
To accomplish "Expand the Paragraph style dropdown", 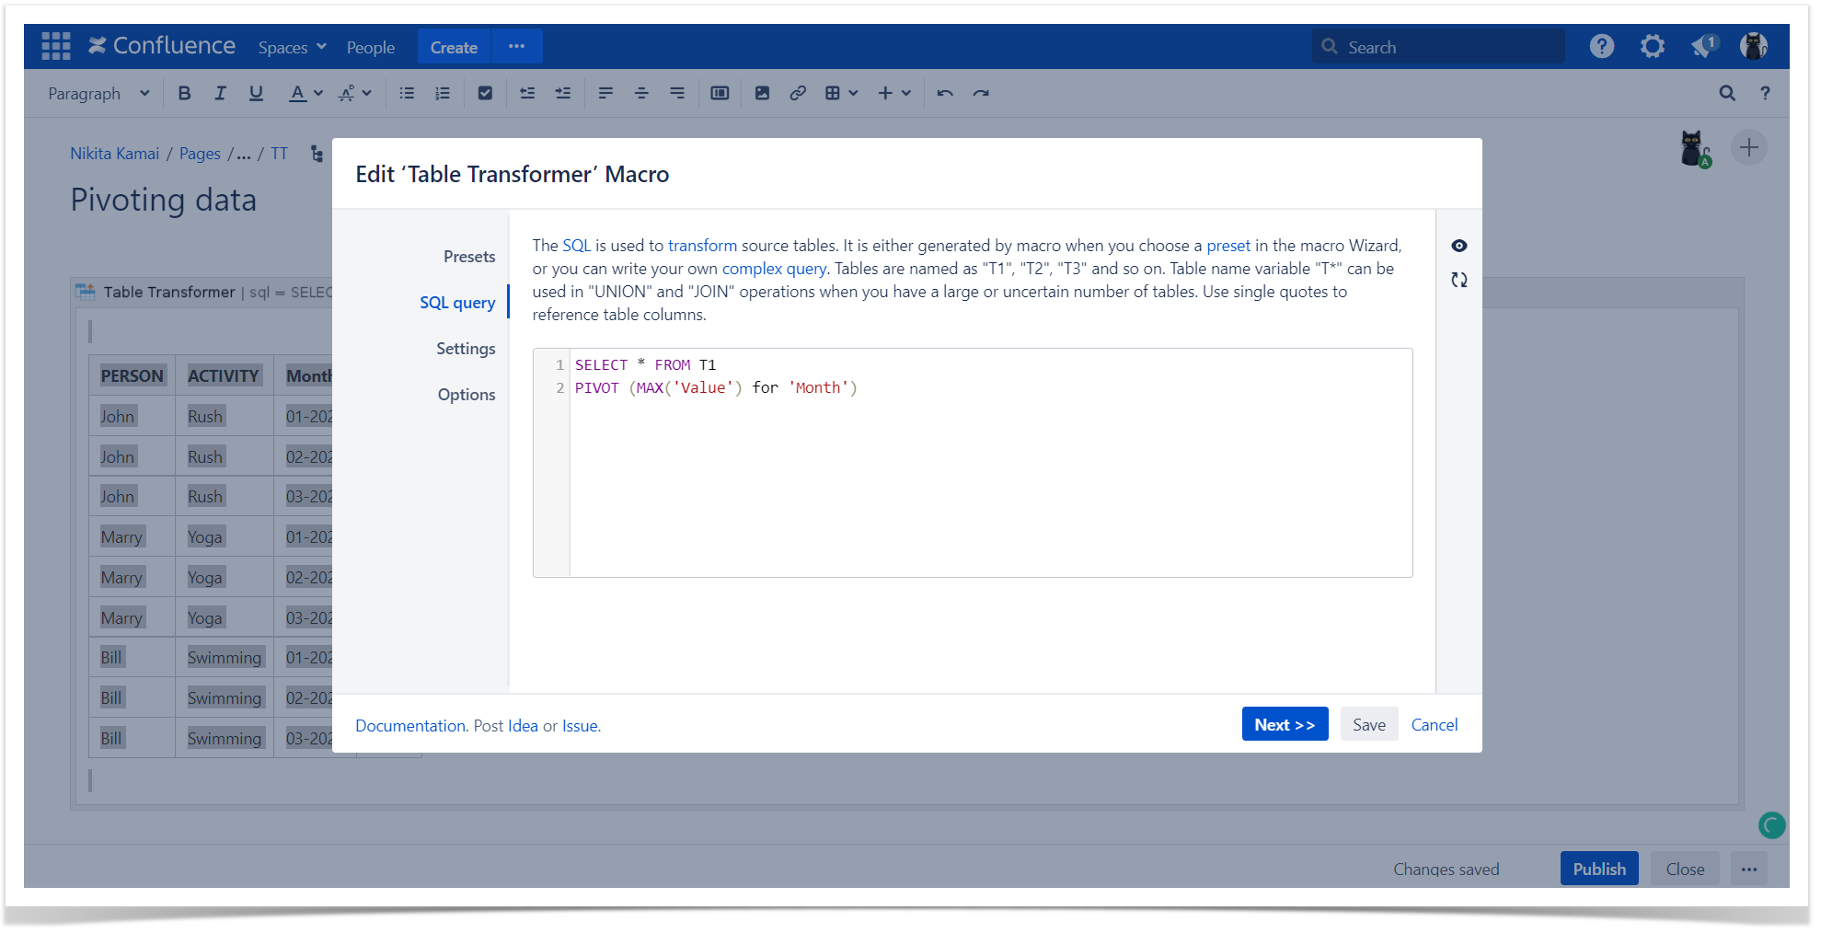I will (98, 93).
